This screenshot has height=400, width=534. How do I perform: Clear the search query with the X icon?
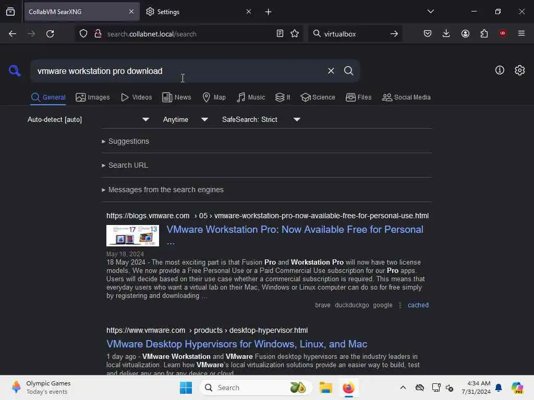click(331, 71)
